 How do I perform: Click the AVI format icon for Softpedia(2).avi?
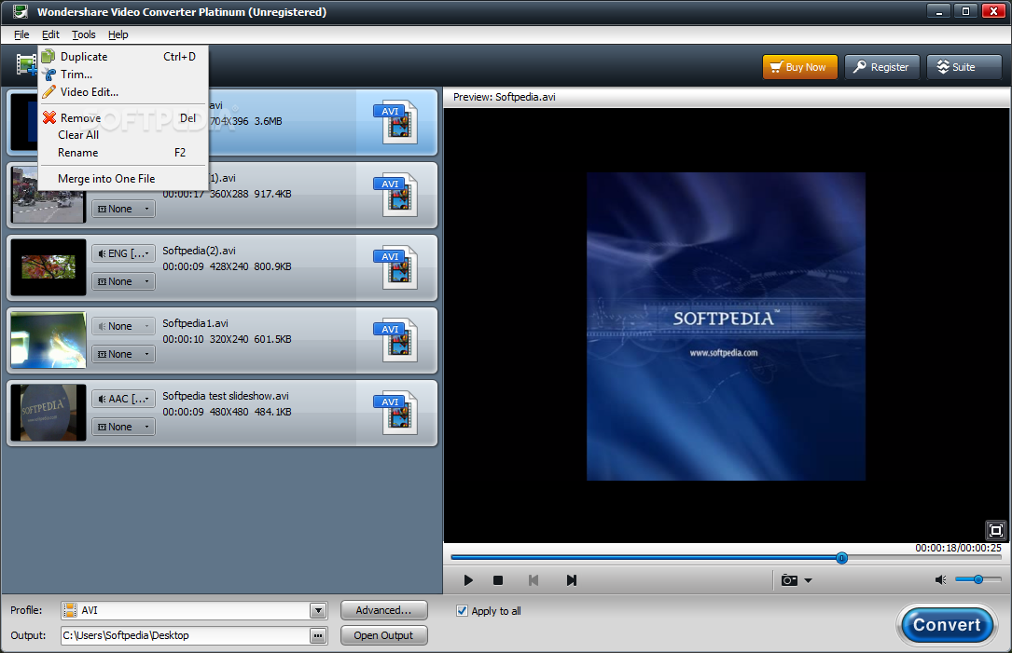(395, 267)
